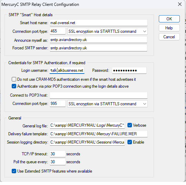The image size is (186, 185).
Task: Cancel the configuration dialog
Action: 169,37
